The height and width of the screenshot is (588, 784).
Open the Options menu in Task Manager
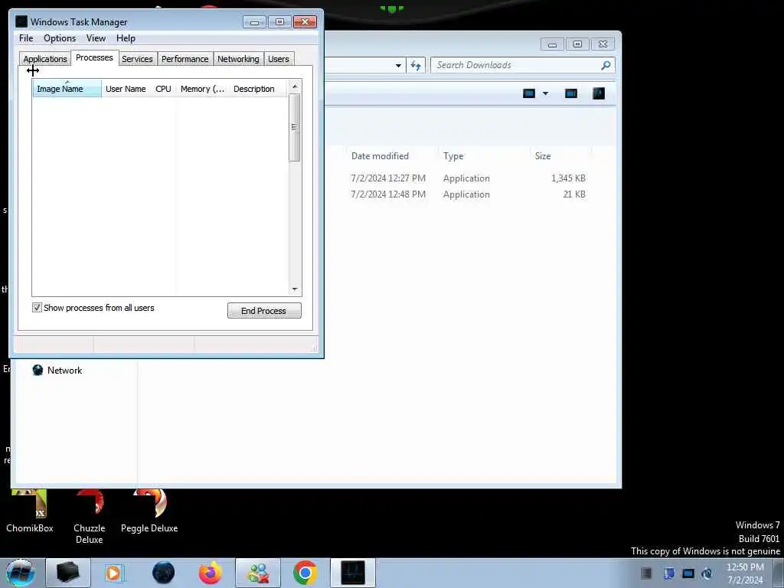[60, 38]
